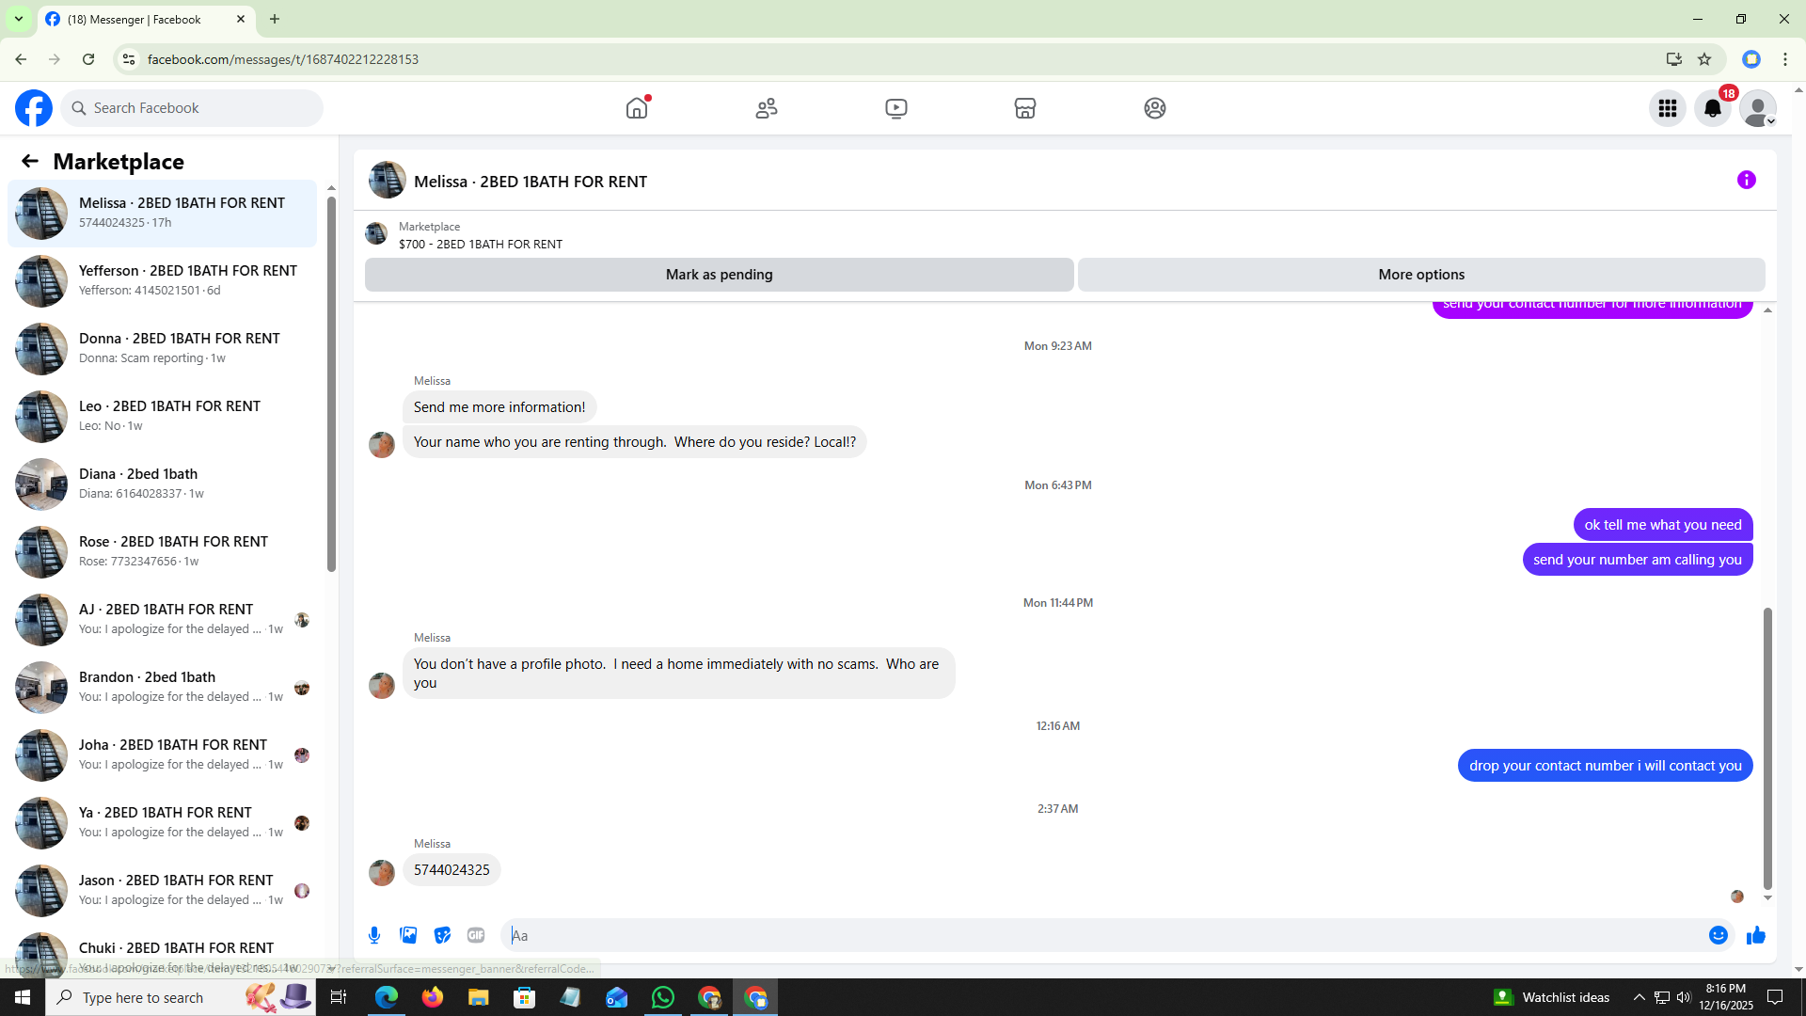Open the account profile menu
This screenshot has height=1016, width=1806.
1758,108
